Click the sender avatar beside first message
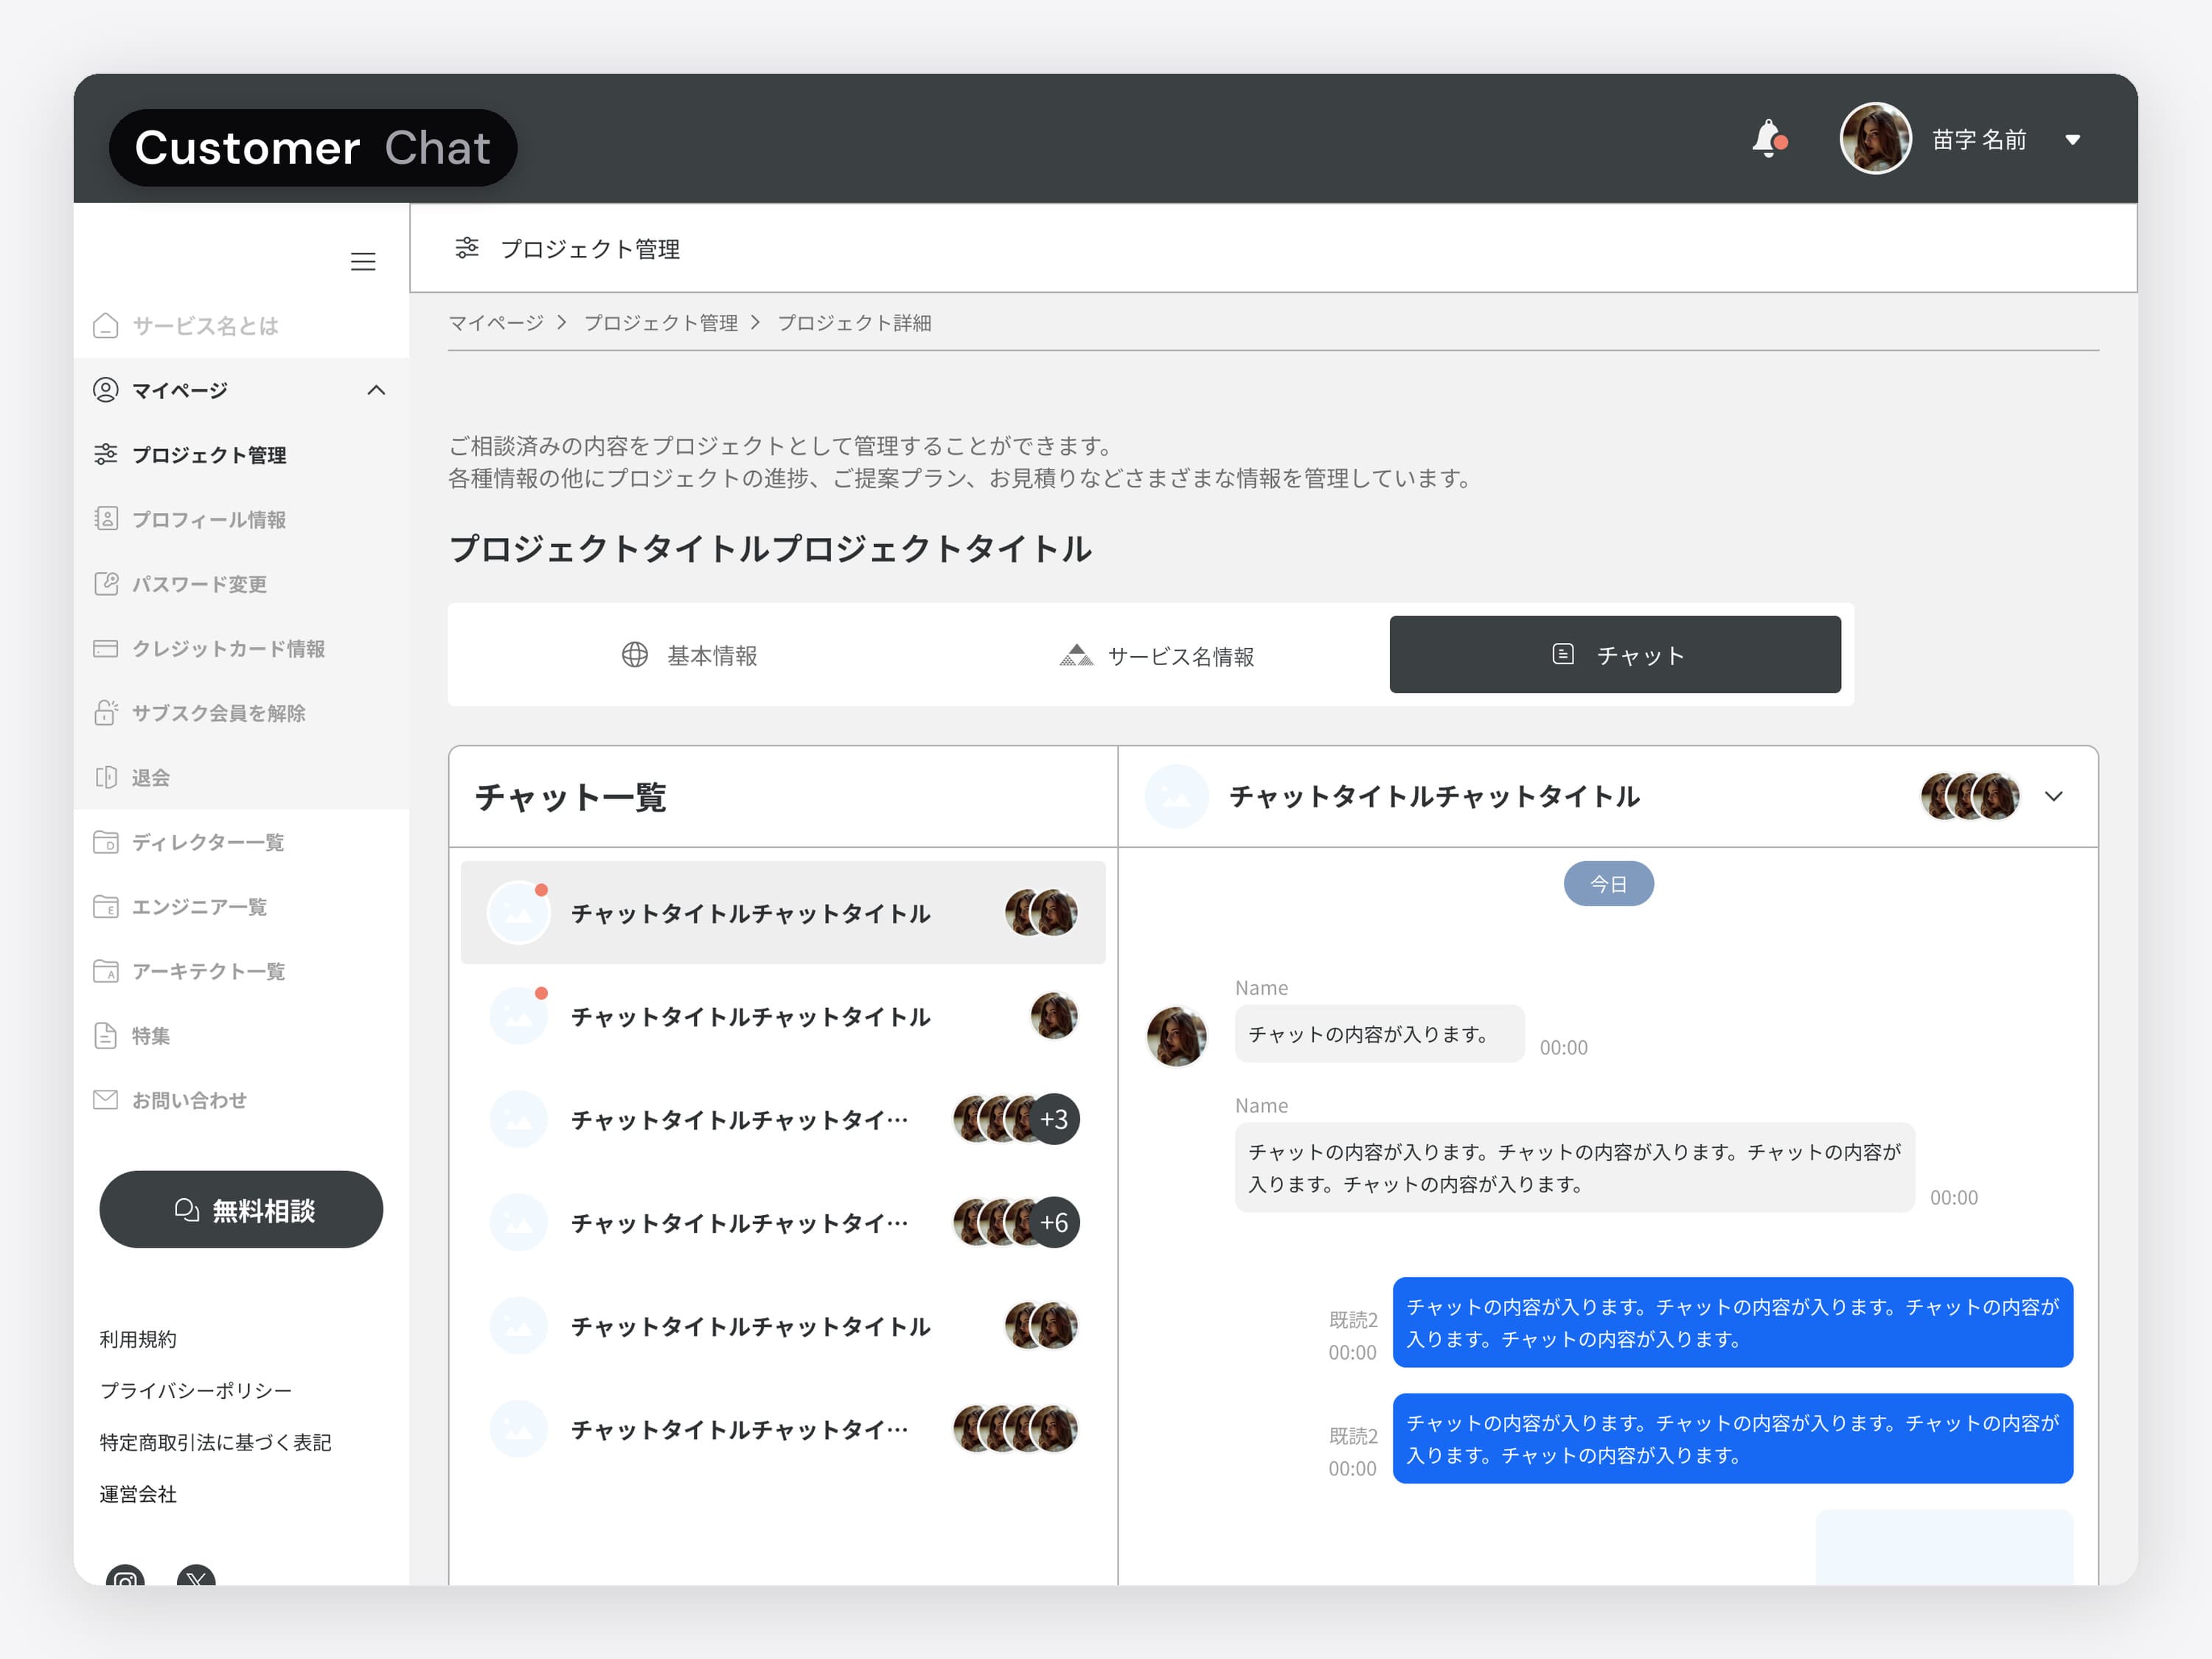This screenshot has height=1659, width=2212. tap(1176, 1036)
